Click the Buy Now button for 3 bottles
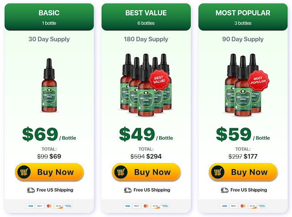The height and width of the screenshot is (217, 292). [243, 172]
